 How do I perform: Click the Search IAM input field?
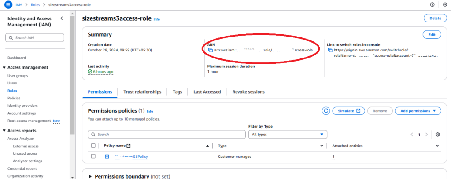coord(35,38)
